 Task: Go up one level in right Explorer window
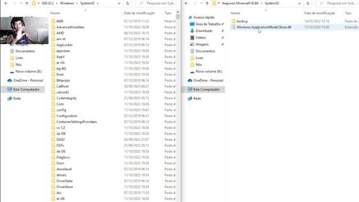pos(207,3)
